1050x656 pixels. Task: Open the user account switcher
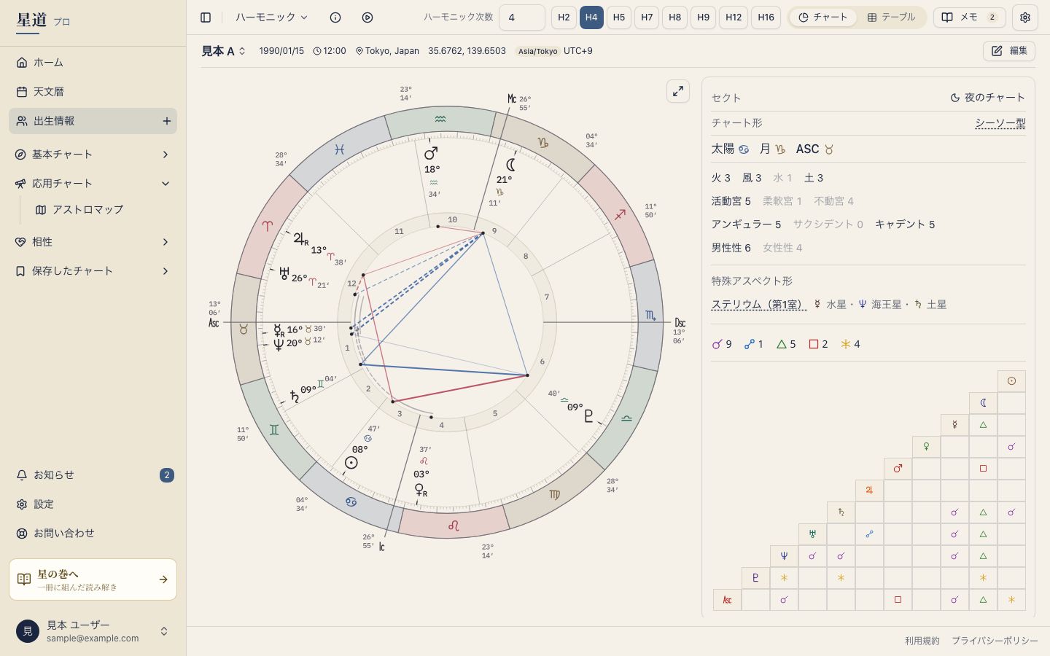93,631
